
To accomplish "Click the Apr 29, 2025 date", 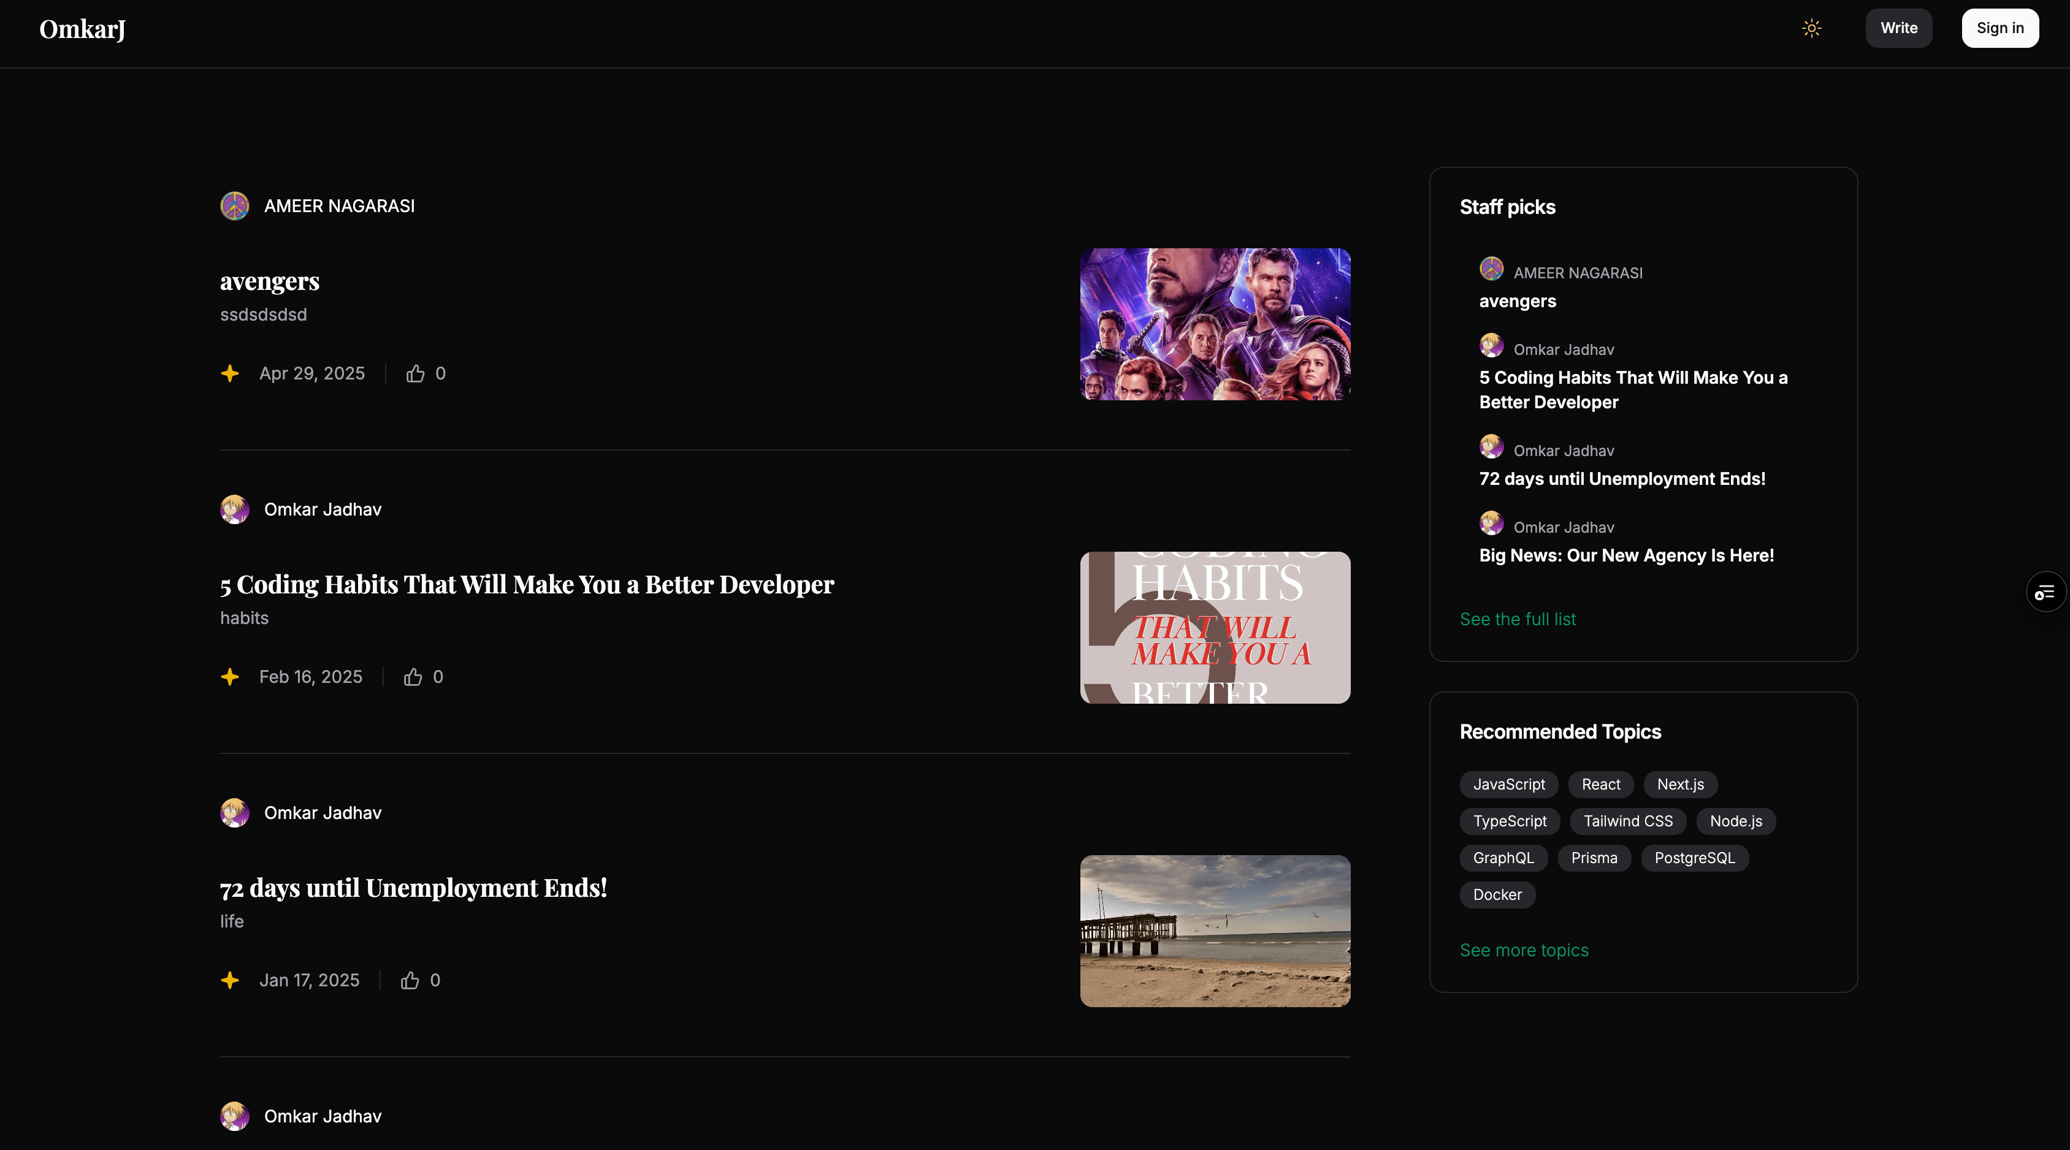I will coord(311,374).
